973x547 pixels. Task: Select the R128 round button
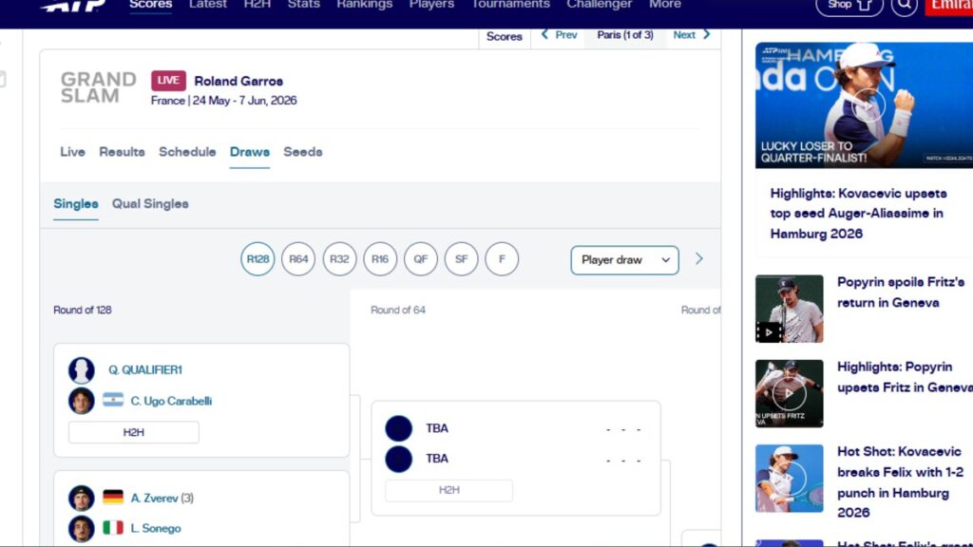(x=258, y=259)
